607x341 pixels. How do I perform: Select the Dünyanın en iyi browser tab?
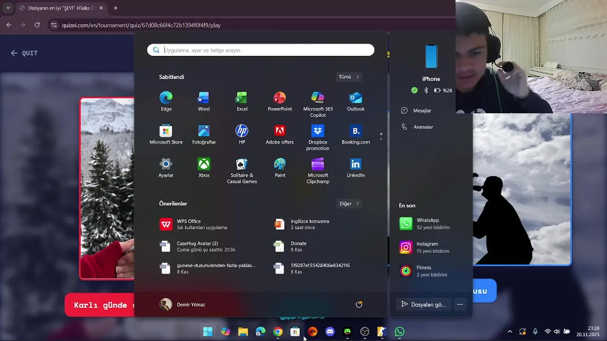point(61,8)
